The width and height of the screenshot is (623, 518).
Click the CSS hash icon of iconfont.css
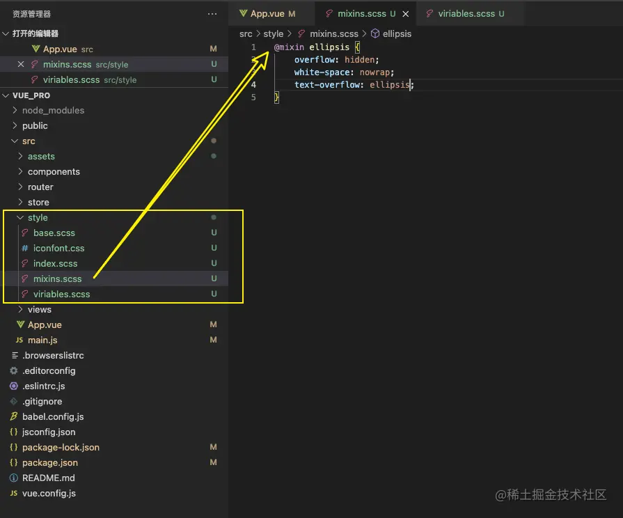24,248
